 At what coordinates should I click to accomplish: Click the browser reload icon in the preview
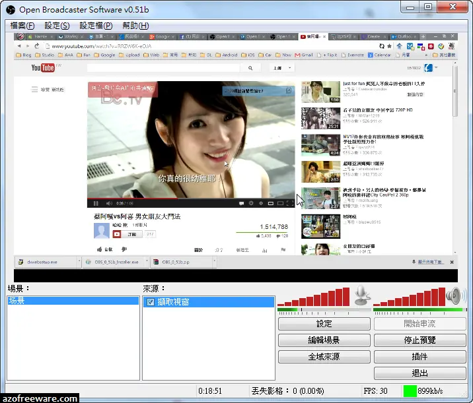click(37, 46)
